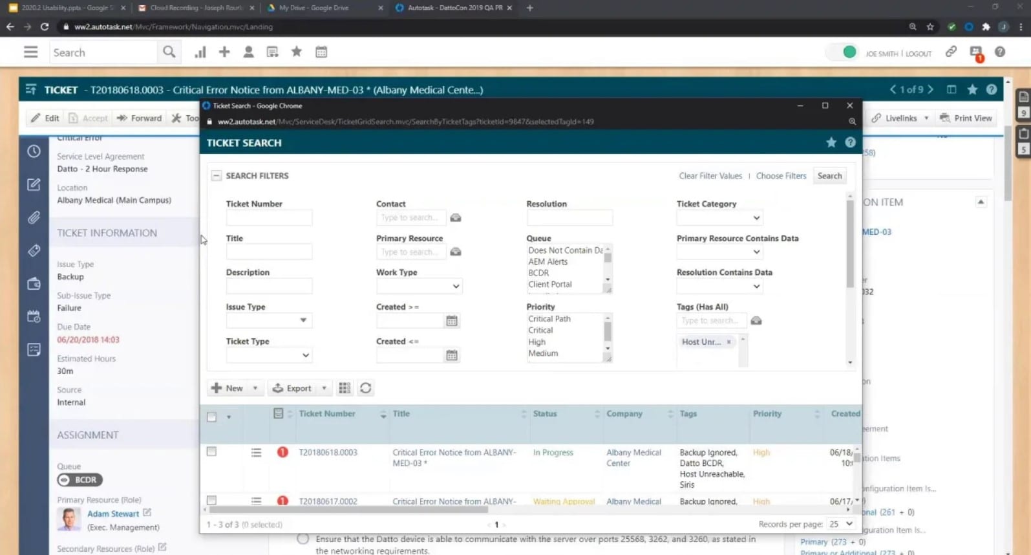Screen dimensions: 1031x555
Task: Change the Records per page dropdown
Action: [x=842, y=524]
